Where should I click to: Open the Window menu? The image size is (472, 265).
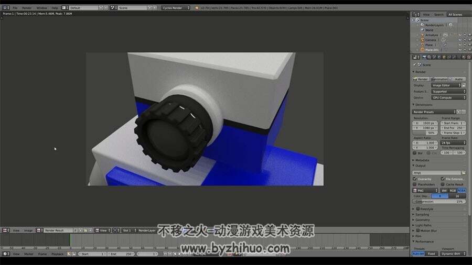[41, 8]
